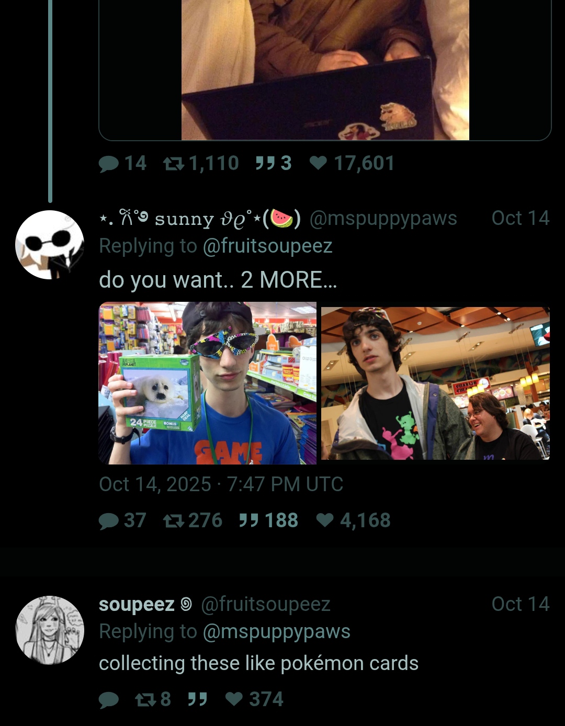Visit the @mspuppypaws handle link in the header
The width and height of the screenshot is (565, 726).
coord(383,218)
